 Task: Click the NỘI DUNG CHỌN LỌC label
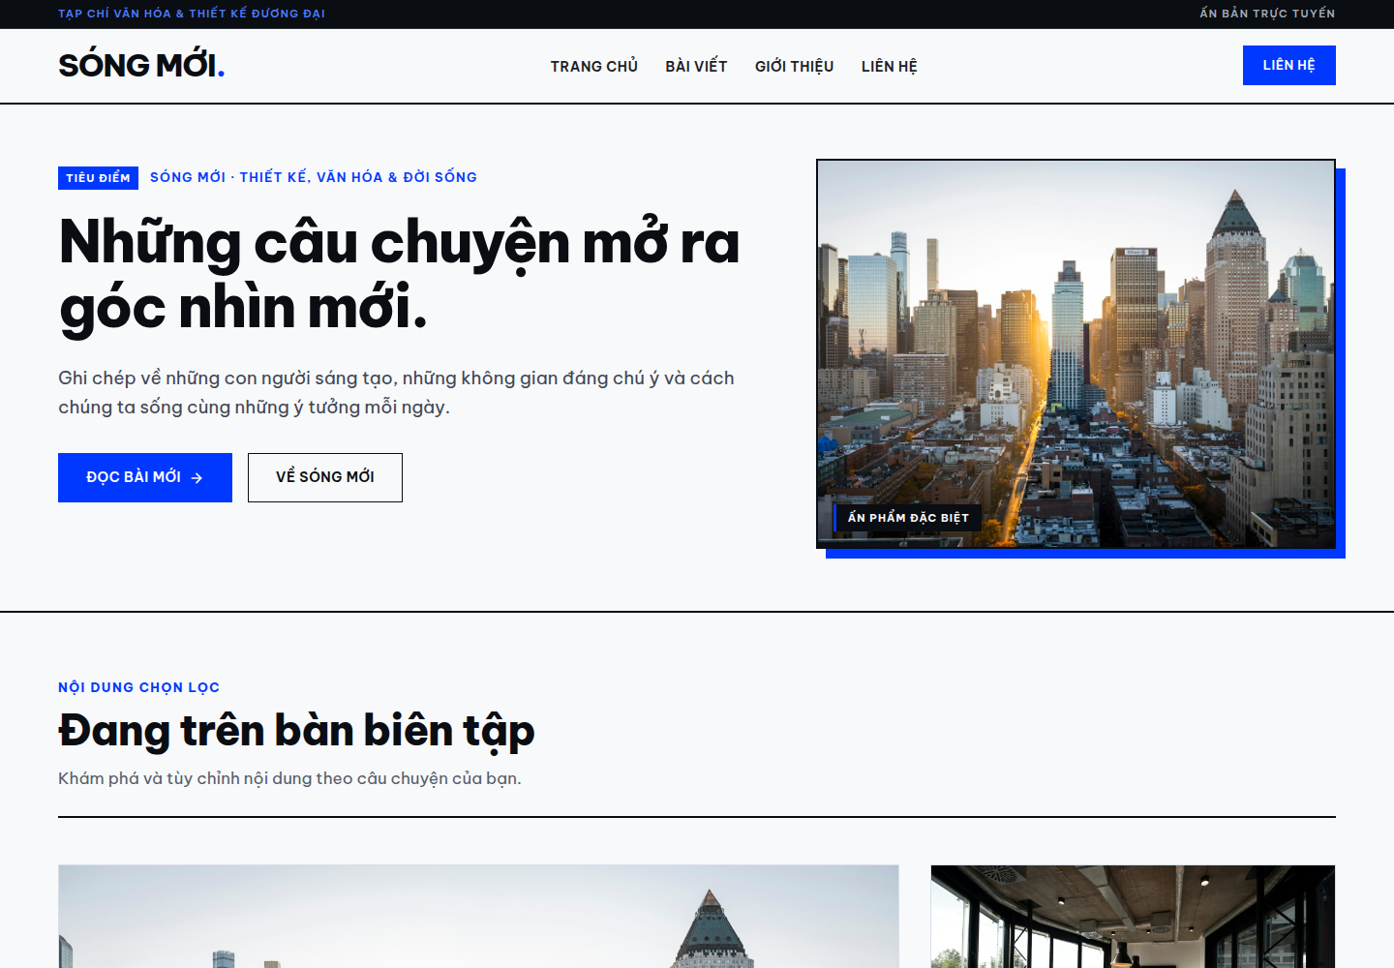point(138,687)
